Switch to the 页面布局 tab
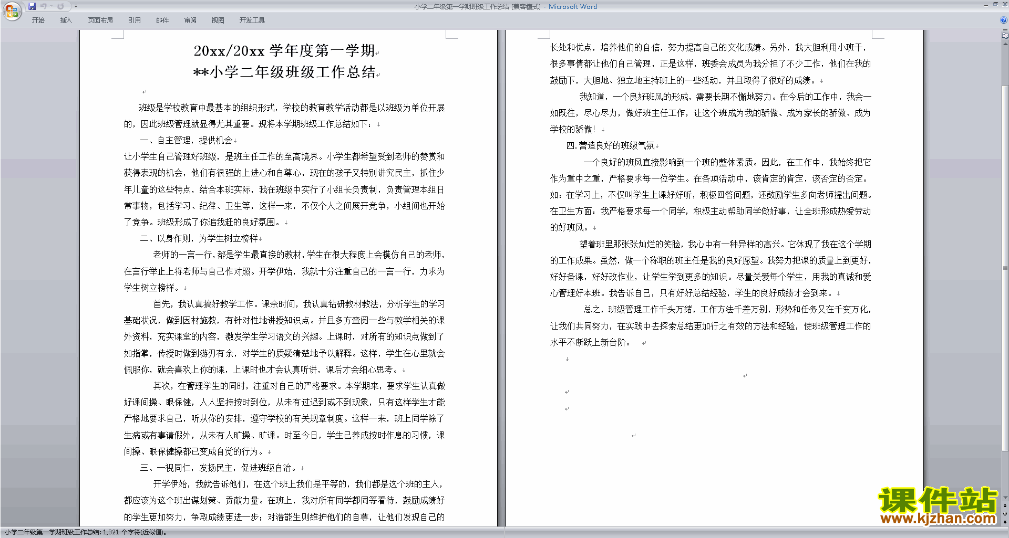 (x=100, y=20)
